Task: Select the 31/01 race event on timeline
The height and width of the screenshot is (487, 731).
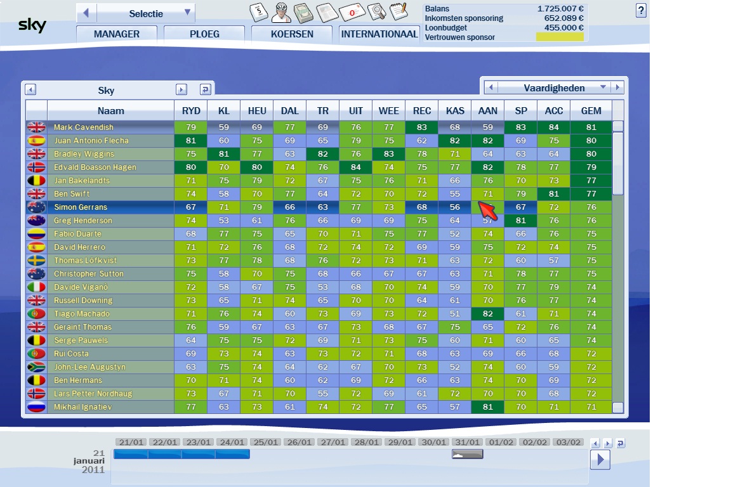Action: (x=467, y=454)
